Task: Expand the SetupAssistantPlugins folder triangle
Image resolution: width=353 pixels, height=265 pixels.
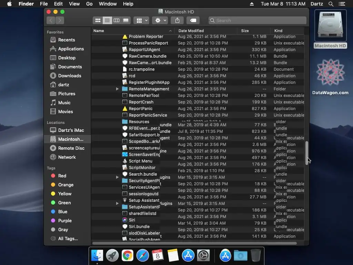Action: [x=117, y=204]
